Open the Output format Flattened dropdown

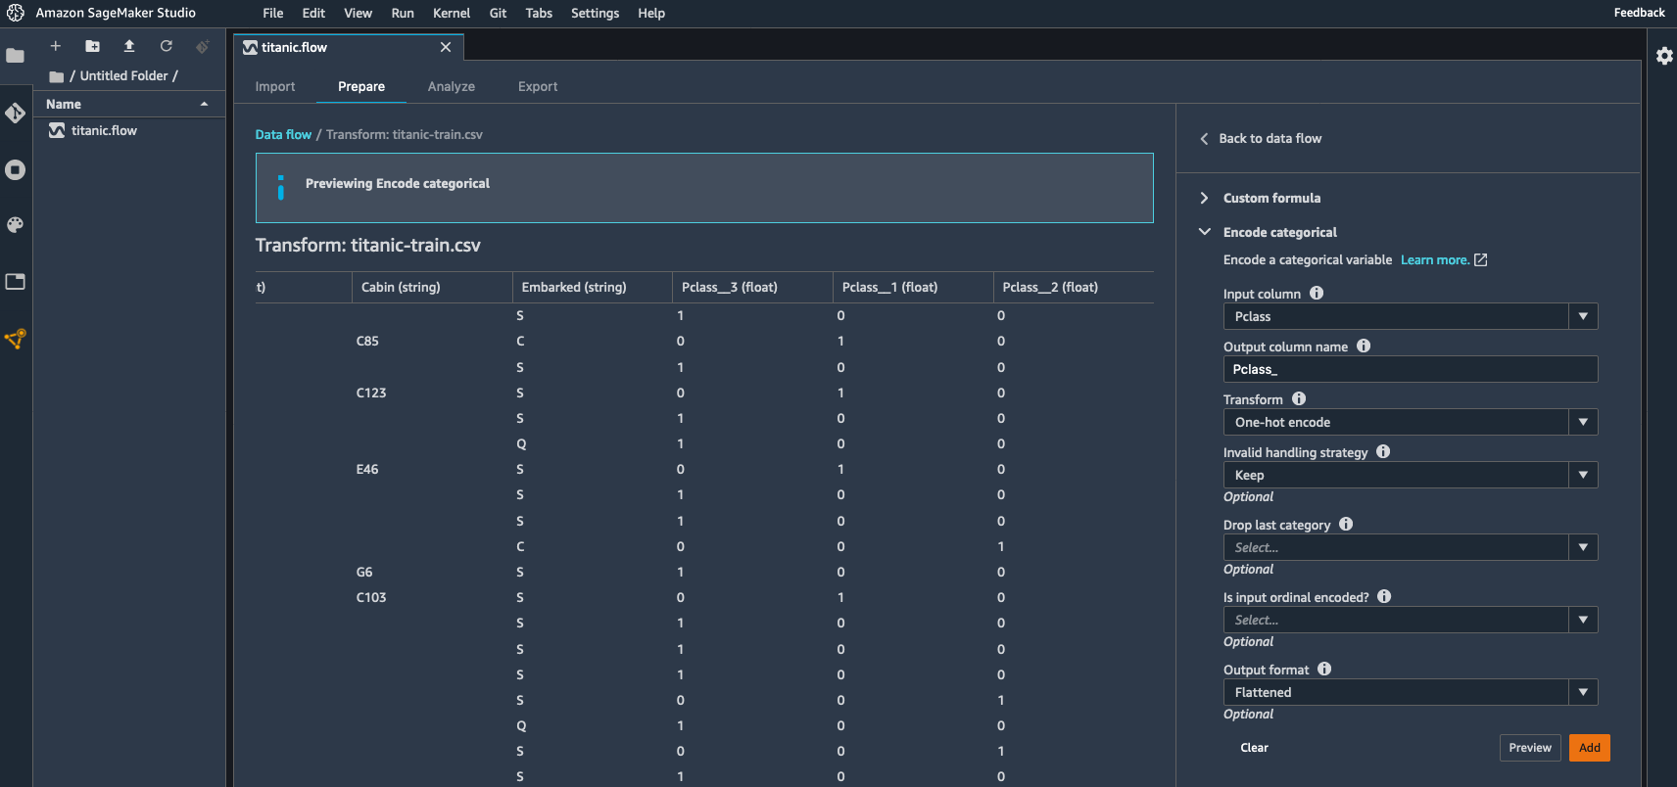tap(1409, 692)
